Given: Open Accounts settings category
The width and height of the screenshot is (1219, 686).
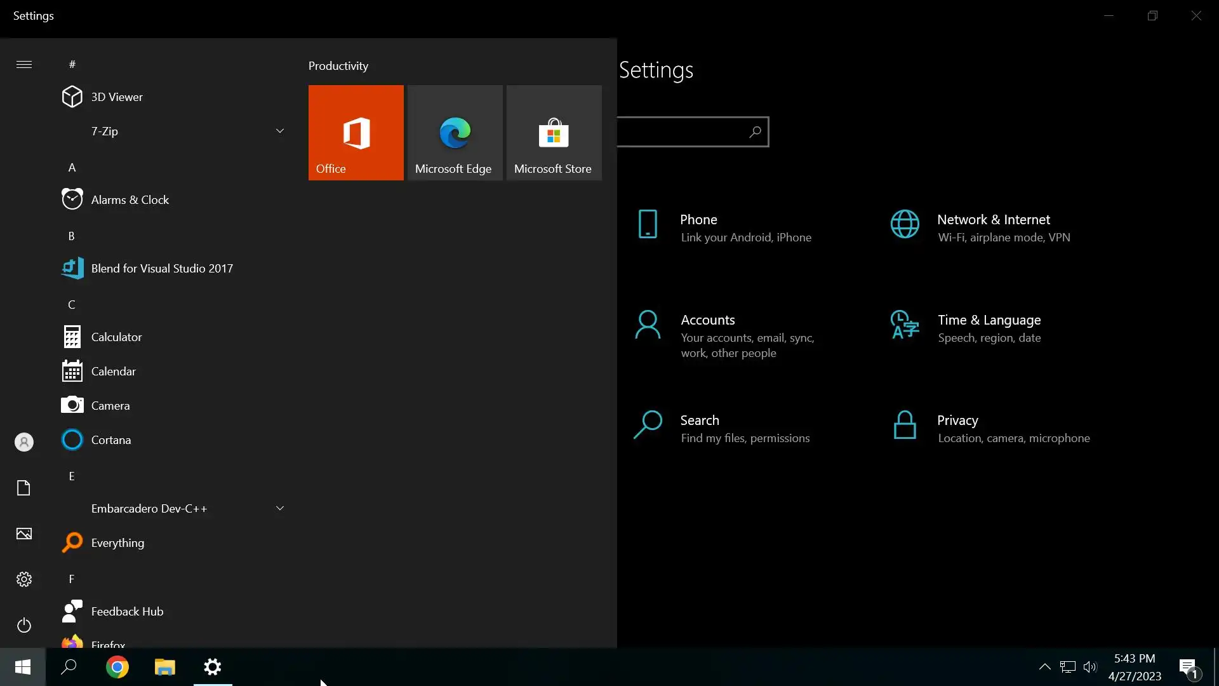Looking at the screenshot, I should point(707,320).
